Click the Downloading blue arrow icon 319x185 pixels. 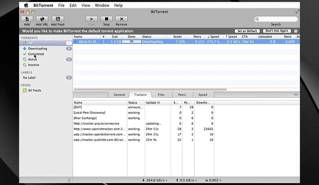(25, 49)
